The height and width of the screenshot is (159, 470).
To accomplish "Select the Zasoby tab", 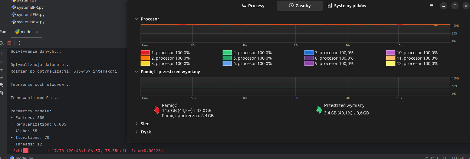I will (300, 6).
